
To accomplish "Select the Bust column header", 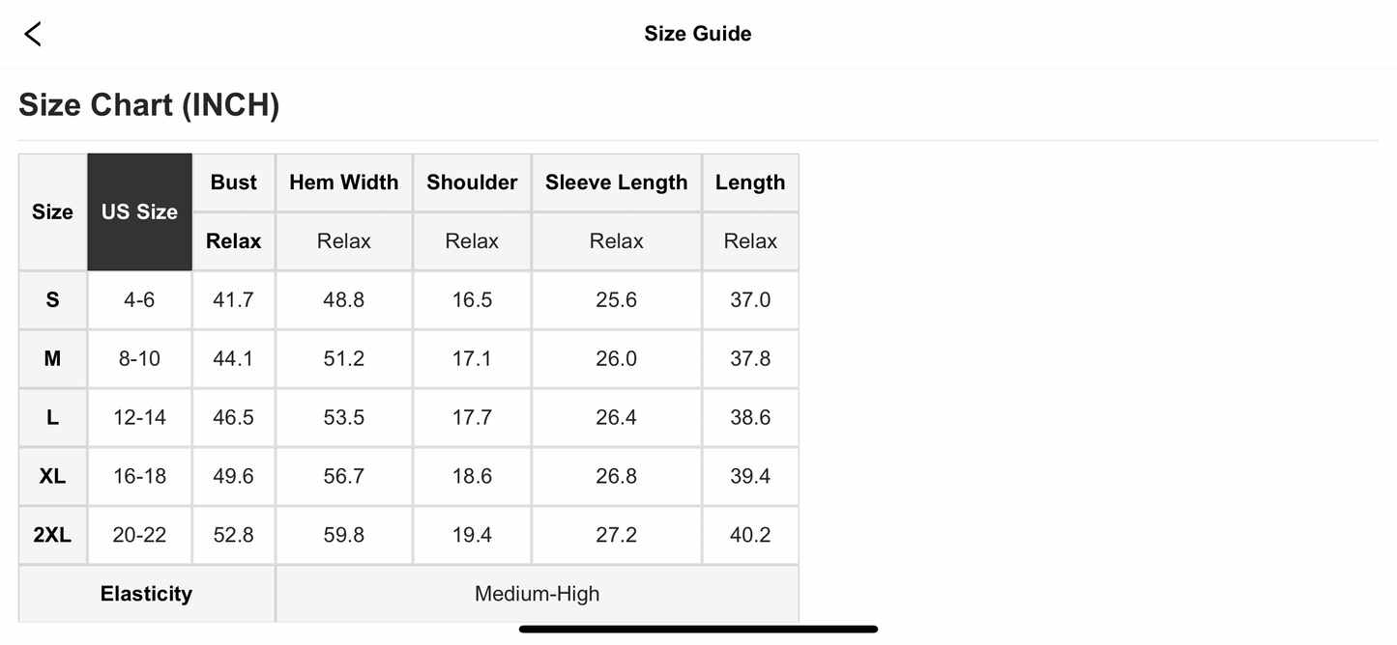I will click(234, 182).
